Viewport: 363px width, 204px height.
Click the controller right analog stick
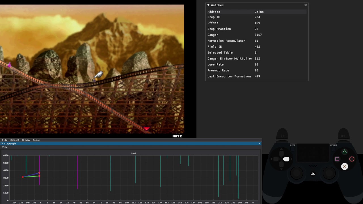point(329,173)
